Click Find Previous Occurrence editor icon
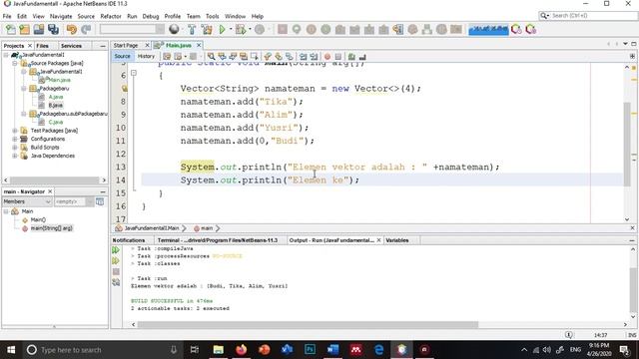The image size is (639, 359). click(x=222, y=57)
